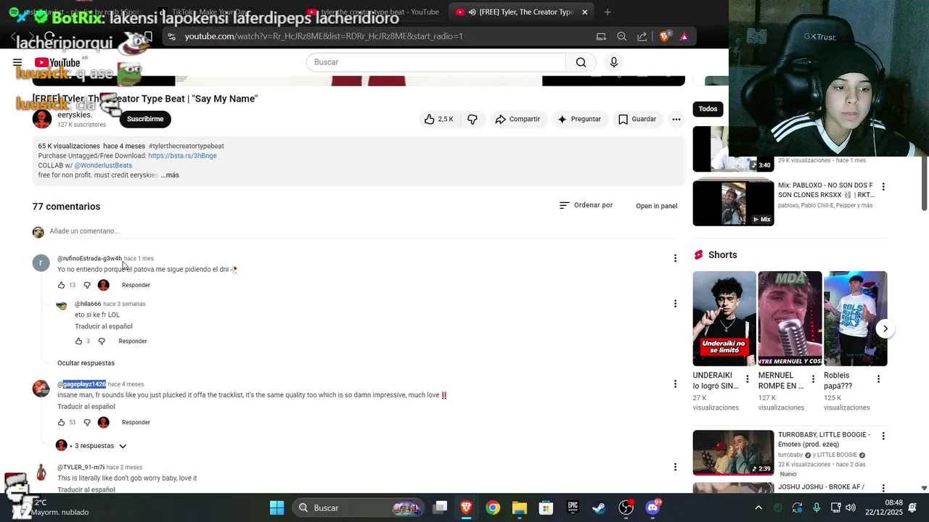Click the #tylerthecreatortypebeat hashtag
This screenshot has height=522, width=929.
point(187,146)
